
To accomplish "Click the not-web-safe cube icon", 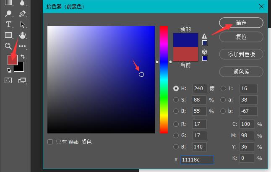I will (204, 52).
